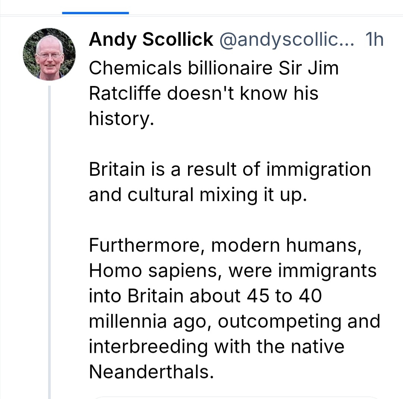403x399 pixels.
Task: Open the @andyscollic handle link
Action: point(287,39)
